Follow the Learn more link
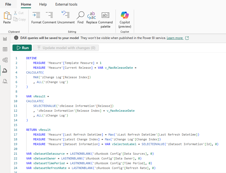 click(x=175, y=38)
